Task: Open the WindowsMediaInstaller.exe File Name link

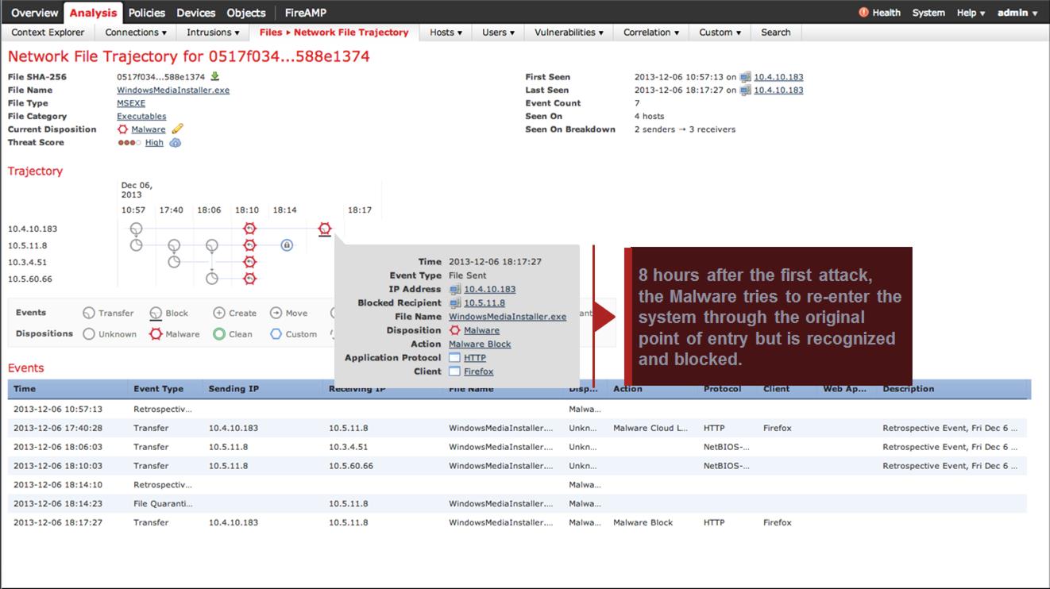Action: (172, 90)
